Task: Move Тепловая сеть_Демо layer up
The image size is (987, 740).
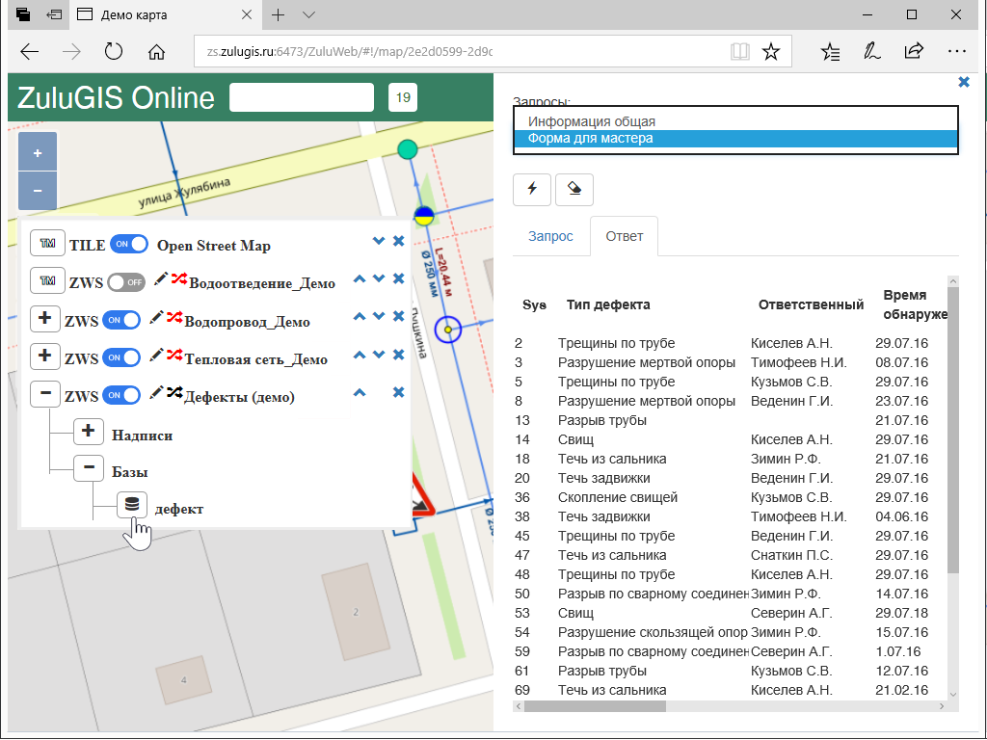Action: 360,355
